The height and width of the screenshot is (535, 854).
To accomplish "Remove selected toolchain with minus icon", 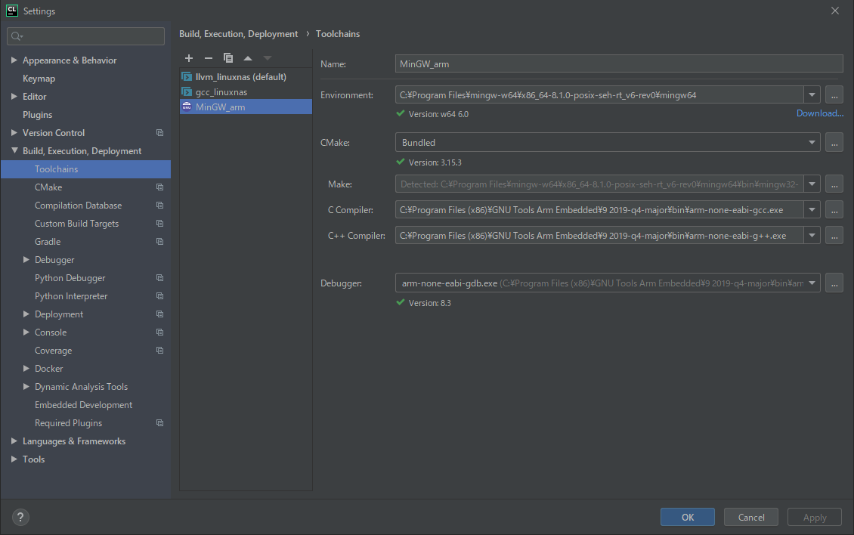I will (209, 57).
